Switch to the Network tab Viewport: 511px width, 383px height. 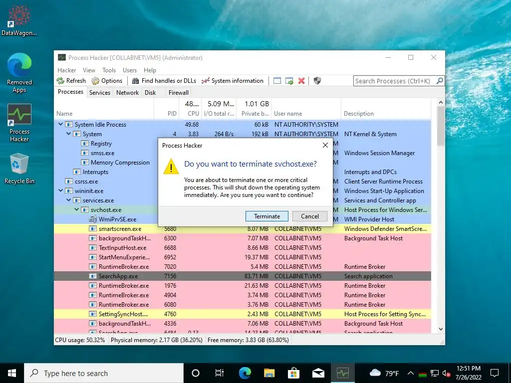[127, 92]
